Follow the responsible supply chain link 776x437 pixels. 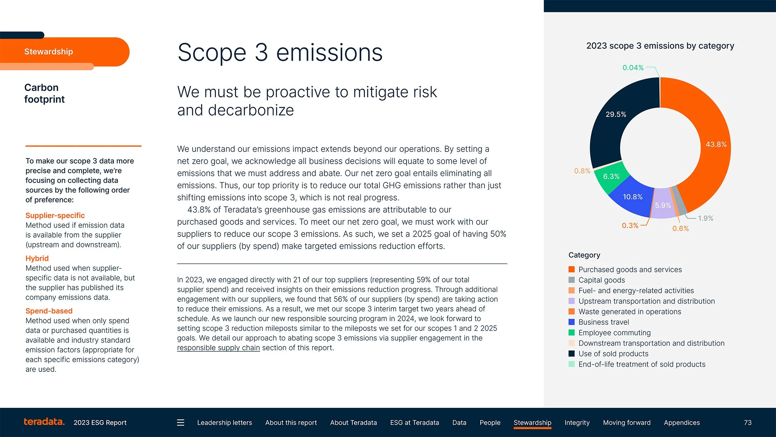click(218, 348)
